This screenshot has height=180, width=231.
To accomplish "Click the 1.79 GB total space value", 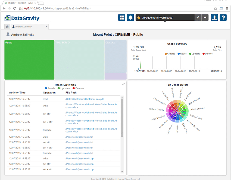I will pos(139,47).
